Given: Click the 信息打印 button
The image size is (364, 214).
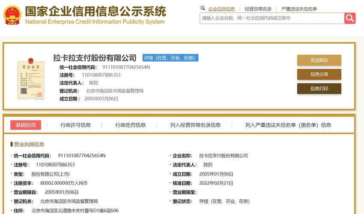Looking at the screenshot, I should pyautogui.click(x=319, y=89).
